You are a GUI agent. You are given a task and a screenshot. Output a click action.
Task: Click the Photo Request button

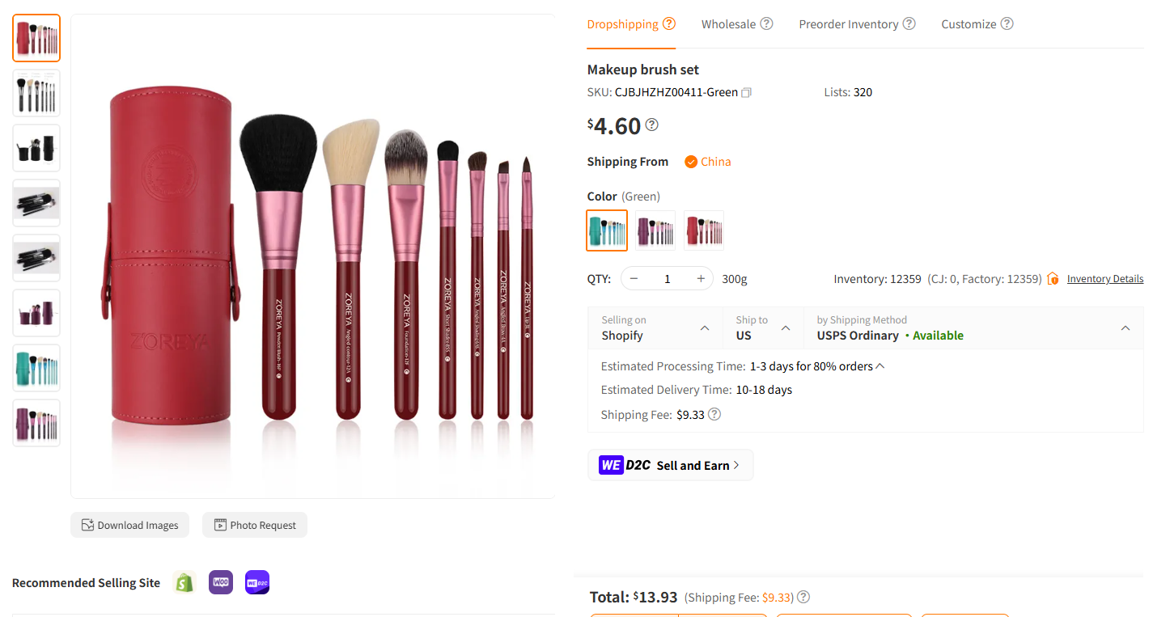[254, 524]
